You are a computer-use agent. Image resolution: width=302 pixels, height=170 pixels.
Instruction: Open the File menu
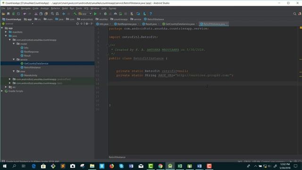pos(3,8)
